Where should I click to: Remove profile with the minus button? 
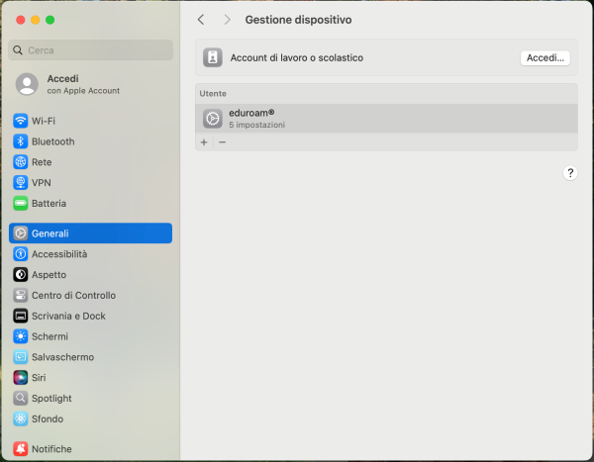[x=222, y=142]
